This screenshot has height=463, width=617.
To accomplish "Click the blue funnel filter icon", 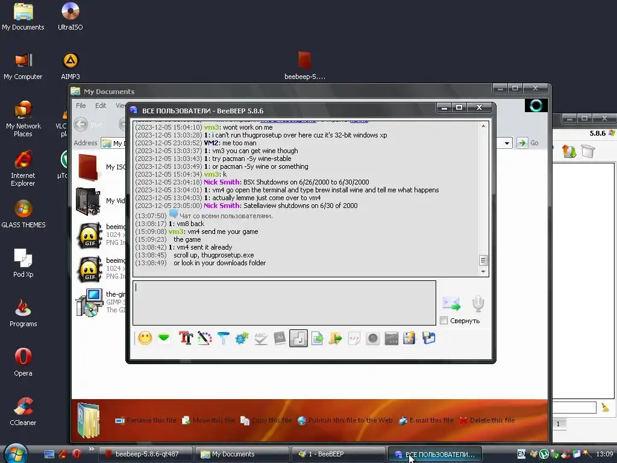I will point(223,338).
